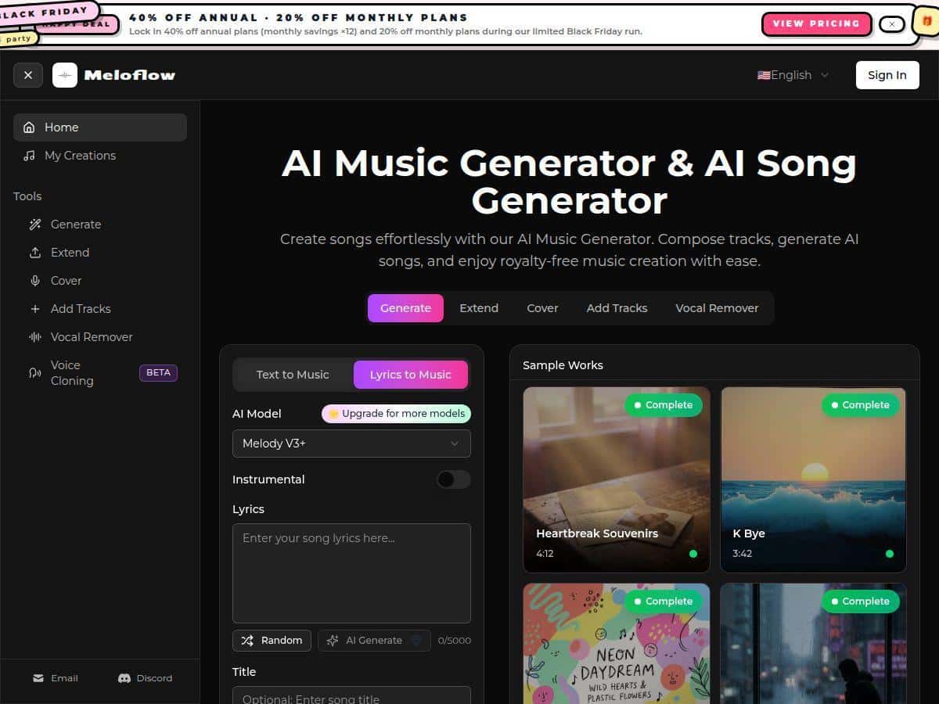Click the Discord icon in the footer
Screen dimensions: 939x704
124,678
